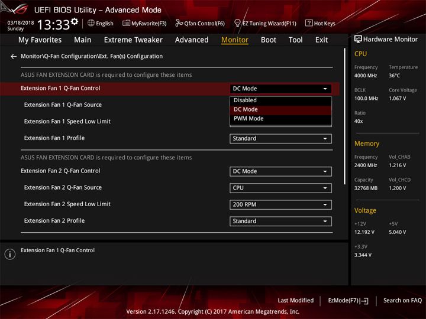Click the 4000 MHz CPU frequency value
Screen dimensions: 426x319
pyautogui.click(x=366, y=76)
